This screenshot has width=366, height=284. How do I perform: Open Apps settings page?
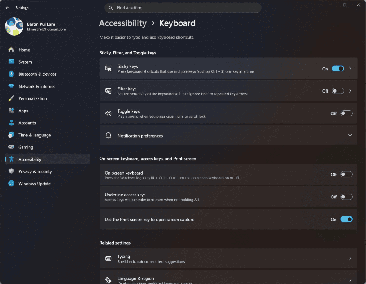coord(47,111)
